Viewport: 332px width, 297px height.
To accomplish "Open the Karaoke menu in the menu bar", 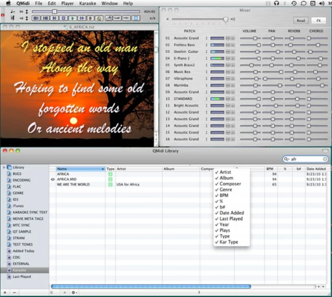I will click(x=88, y=3).
